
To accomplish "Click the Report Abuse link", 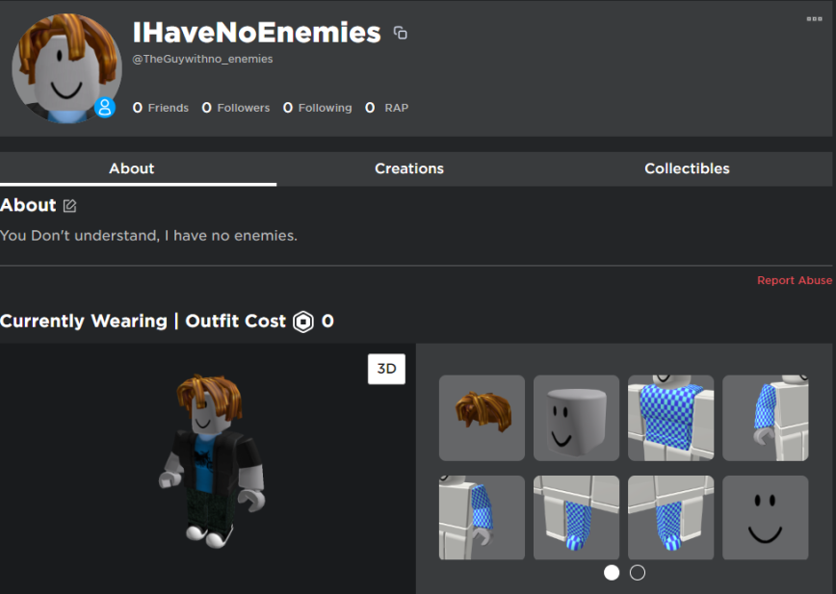I will click(795, 280).
